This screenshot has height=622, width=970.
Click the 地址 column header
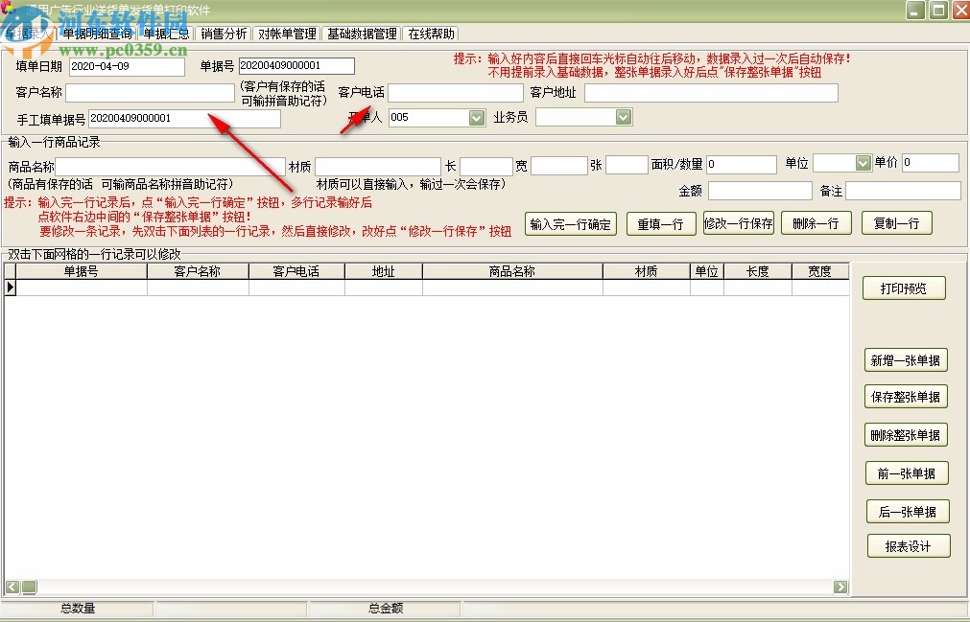[x=384, y=271]
